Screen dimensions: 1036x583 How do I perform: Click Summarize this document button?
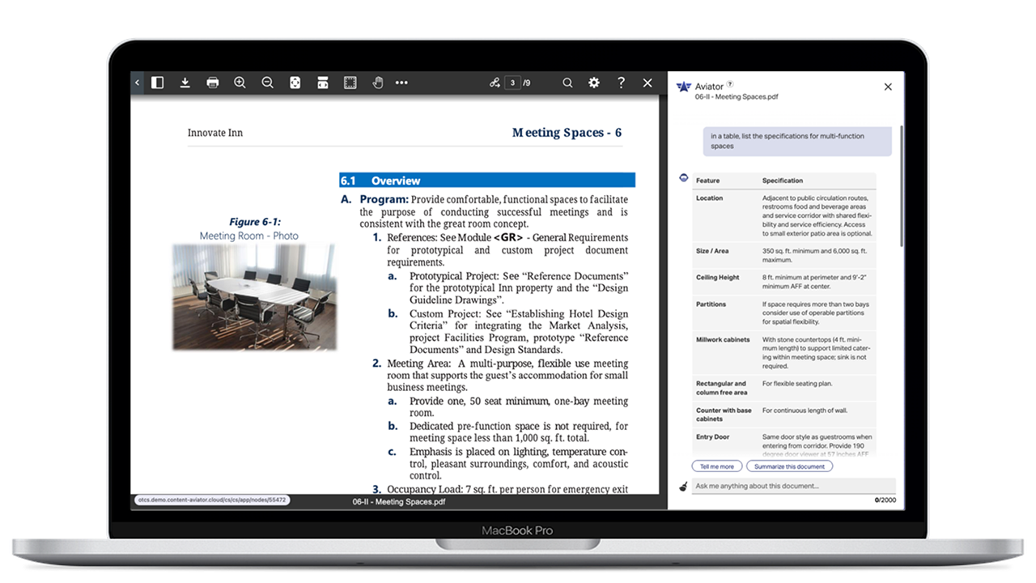789,466
